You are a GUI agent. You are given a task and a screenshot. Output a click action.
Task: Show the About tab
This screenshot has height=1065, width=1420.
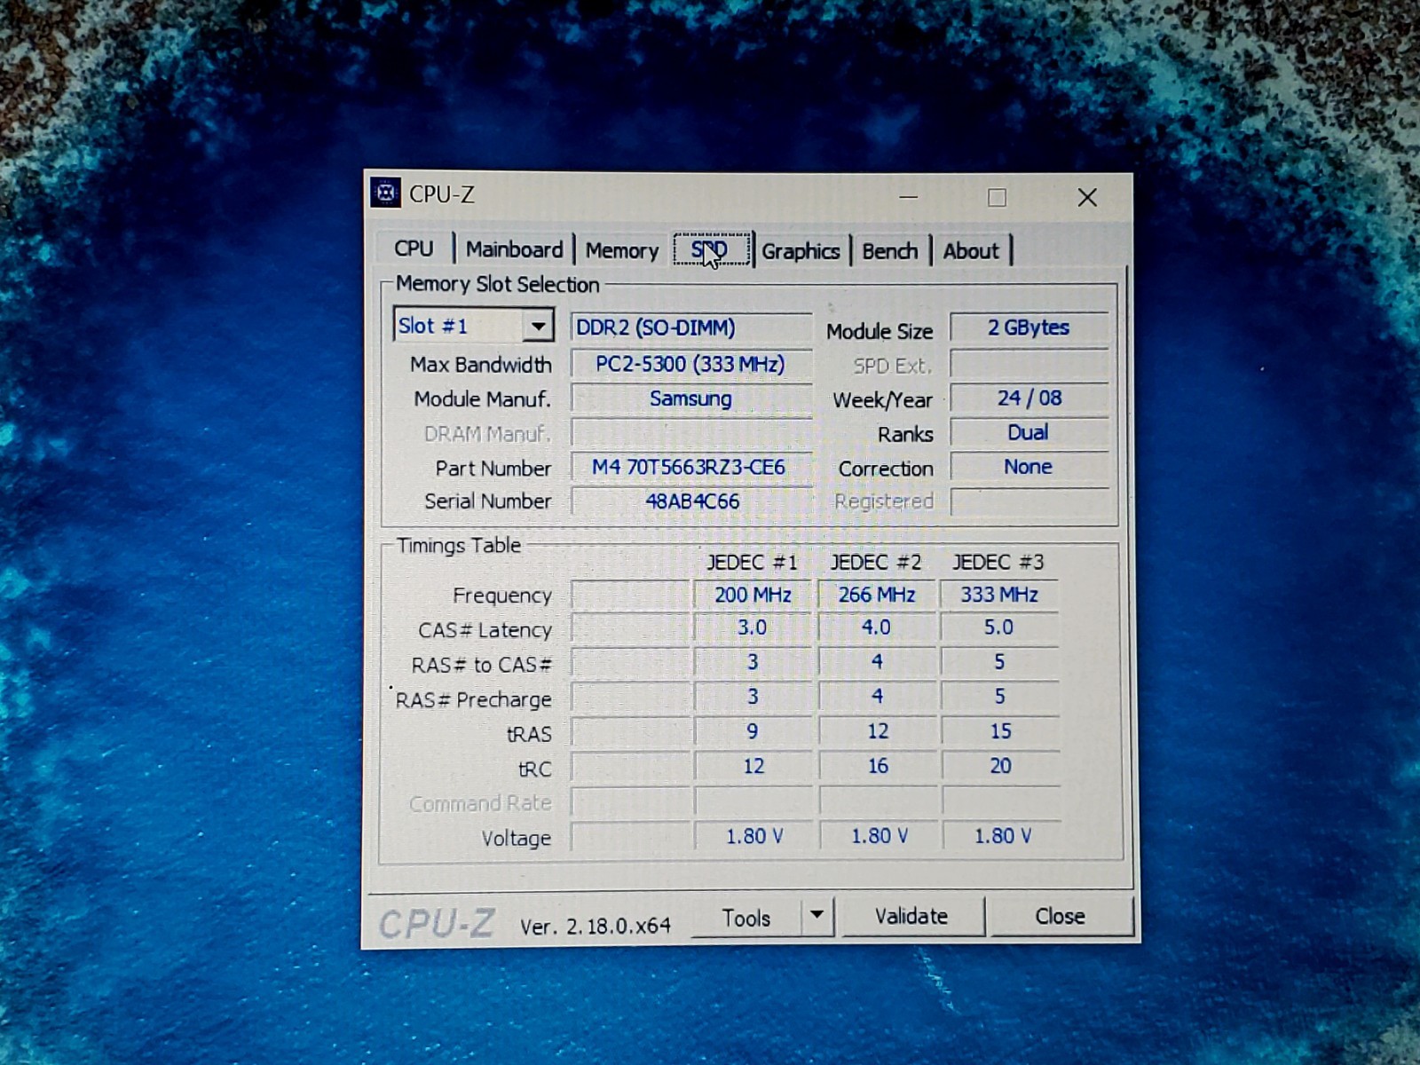971,251
